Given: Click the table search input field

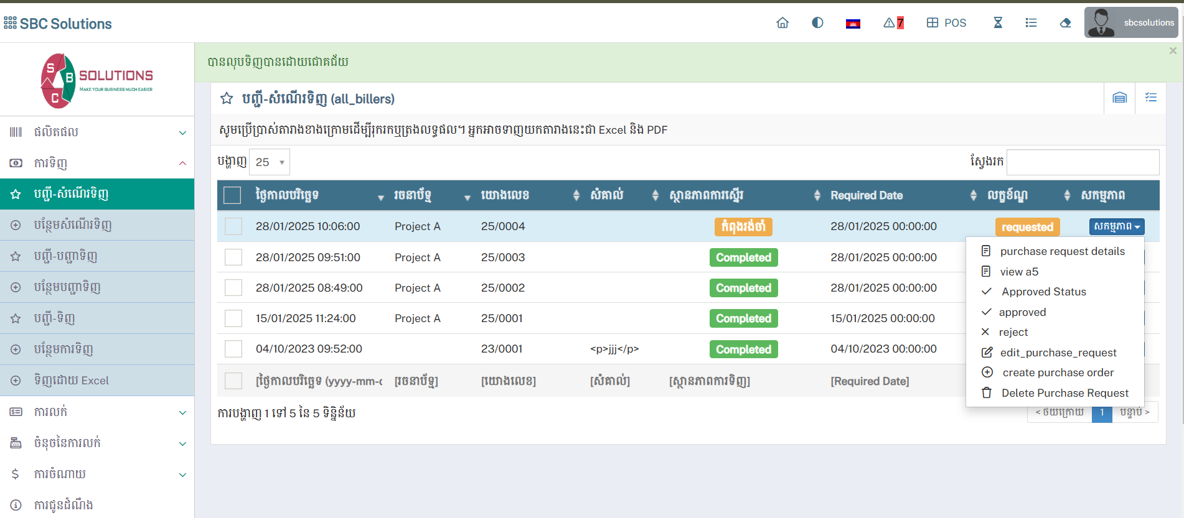Looking at the screenshot, I should coord(1083,162).
